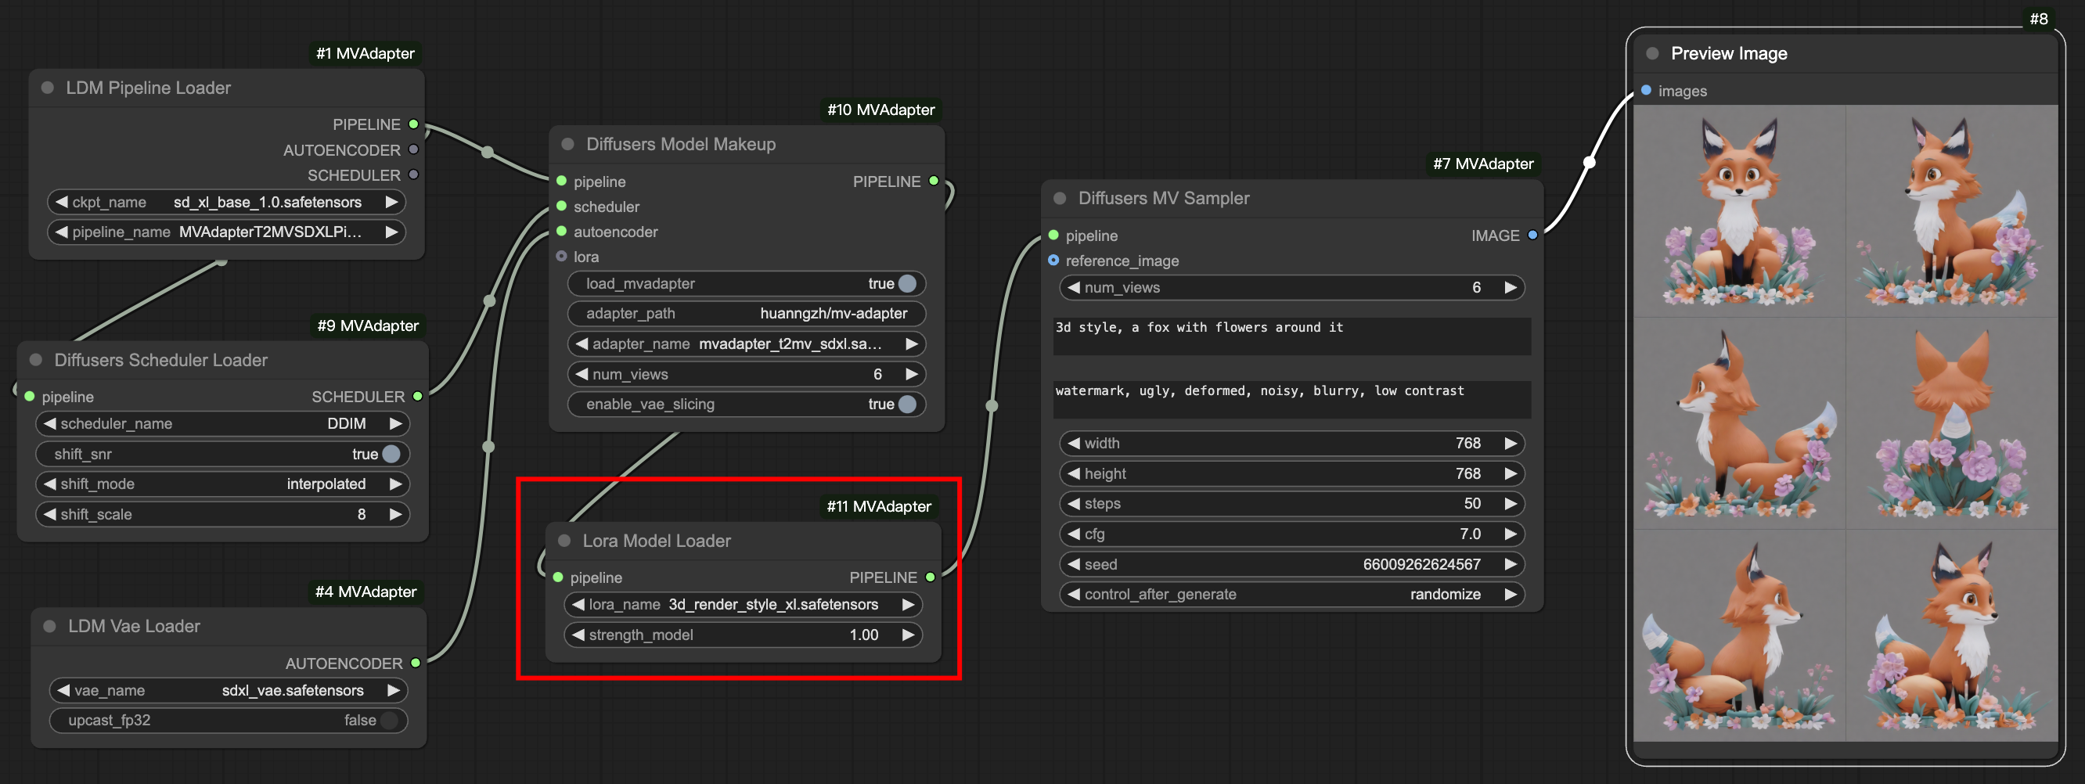Open ckpt_name model selector
This screenshot has height=784, width=2085.
coord(227,203)
